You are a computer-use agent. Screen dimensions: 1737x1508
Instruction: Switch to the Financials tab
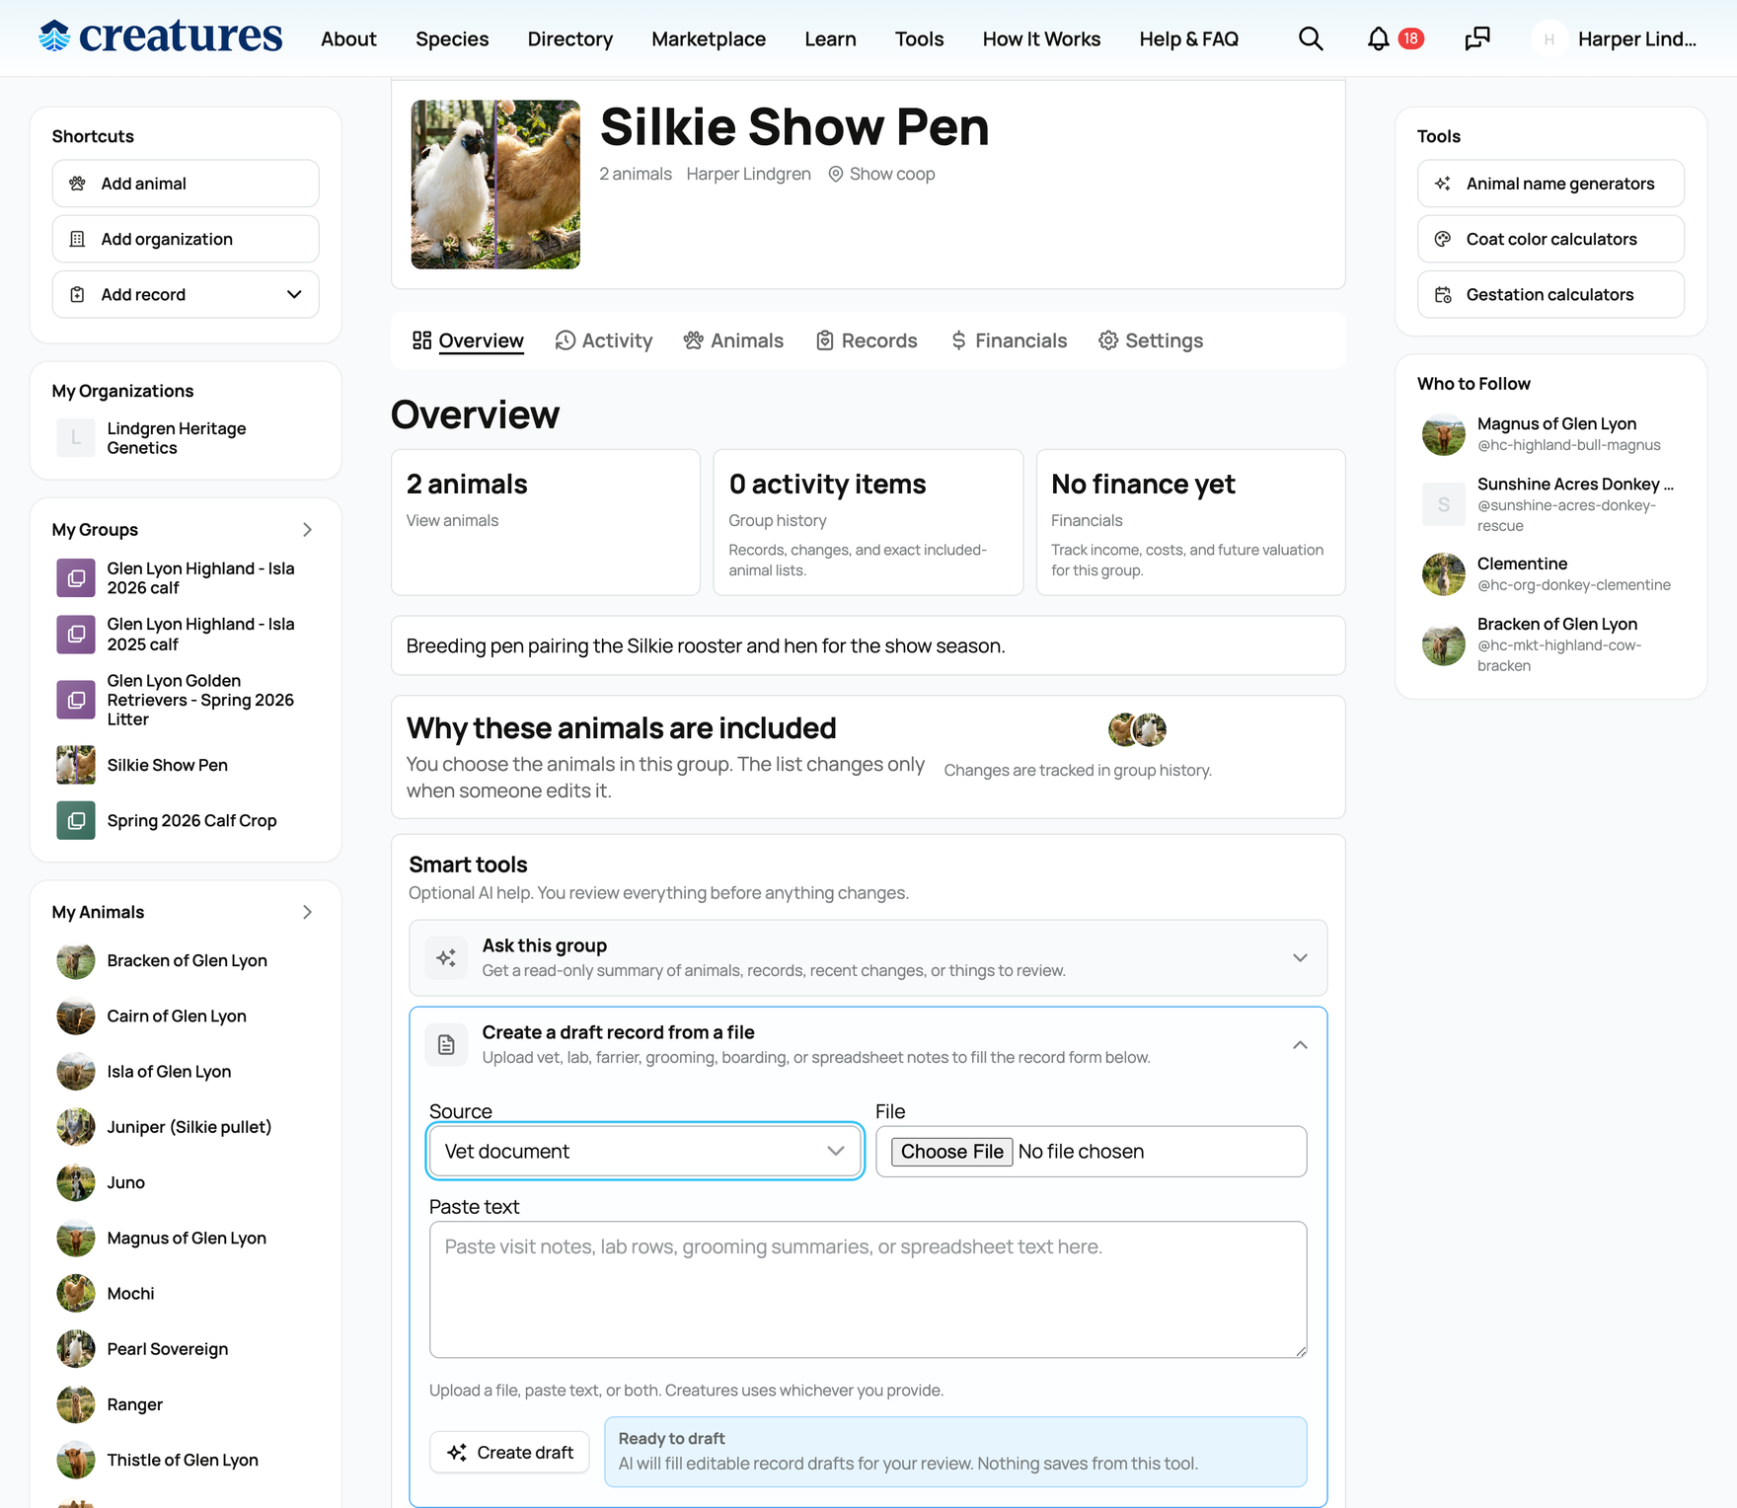pos(1008,340)
